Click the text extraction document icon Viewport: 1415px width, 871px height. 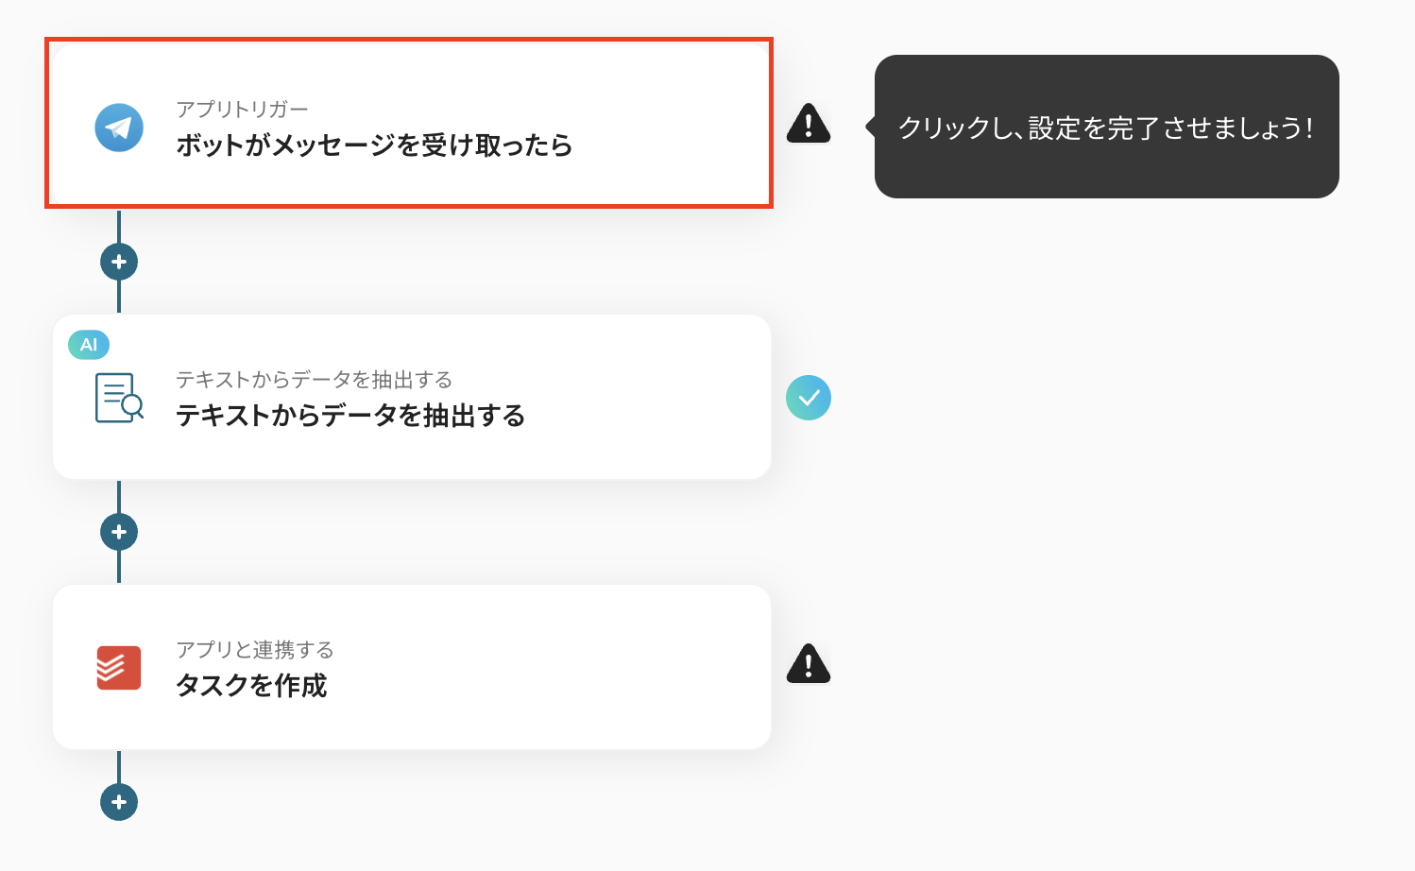[117, 398]
